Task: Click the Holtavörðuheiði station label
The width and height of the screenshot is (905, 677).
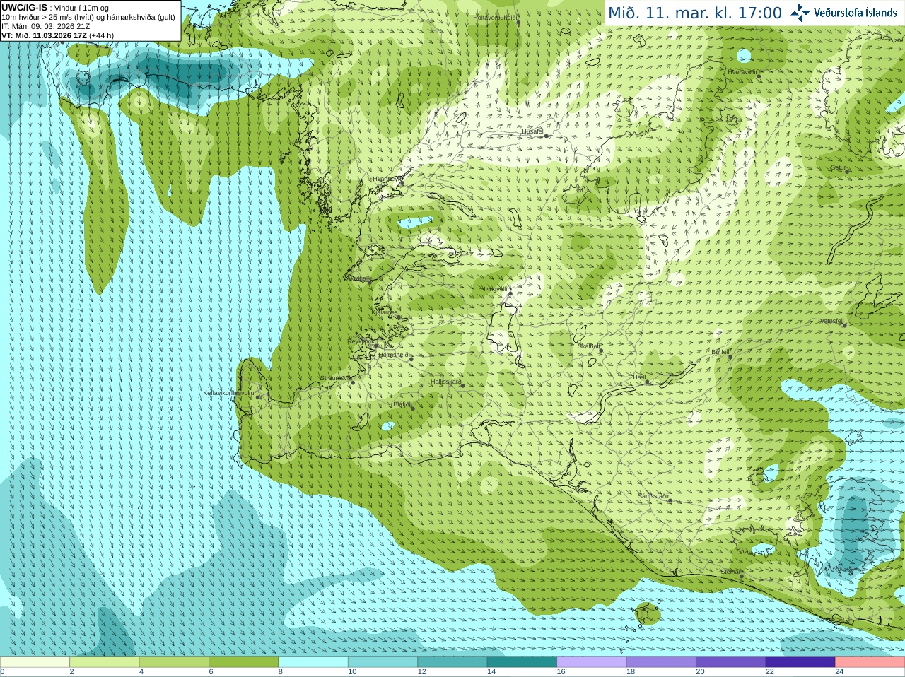Action: tap(496, 18)
